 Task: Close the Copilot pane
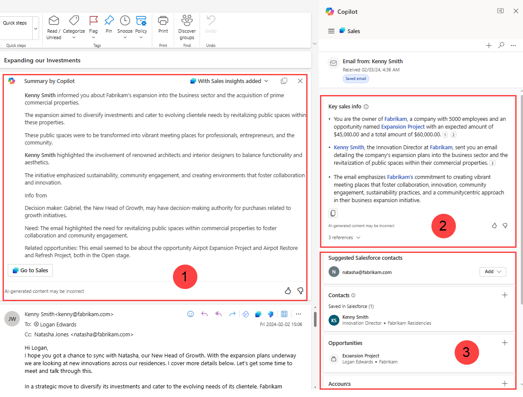516,11
